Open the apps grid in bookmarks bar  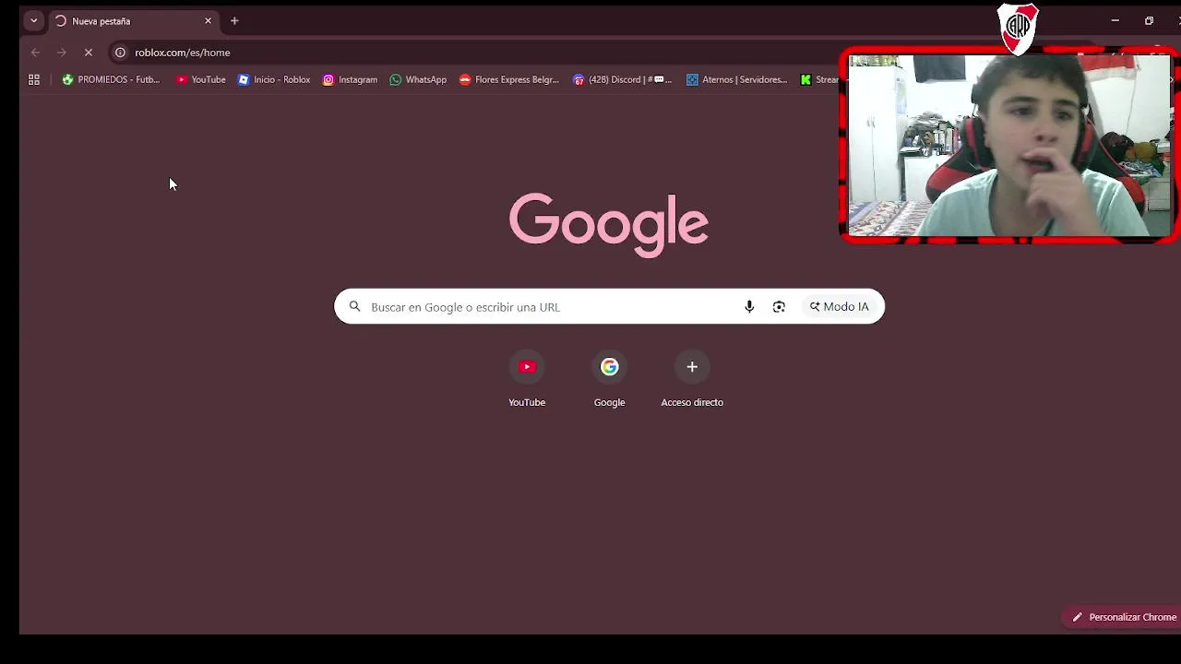(34, 79)
